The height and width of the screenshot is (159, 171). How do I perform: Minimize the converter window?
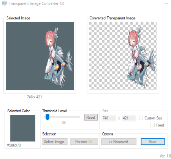167,3
